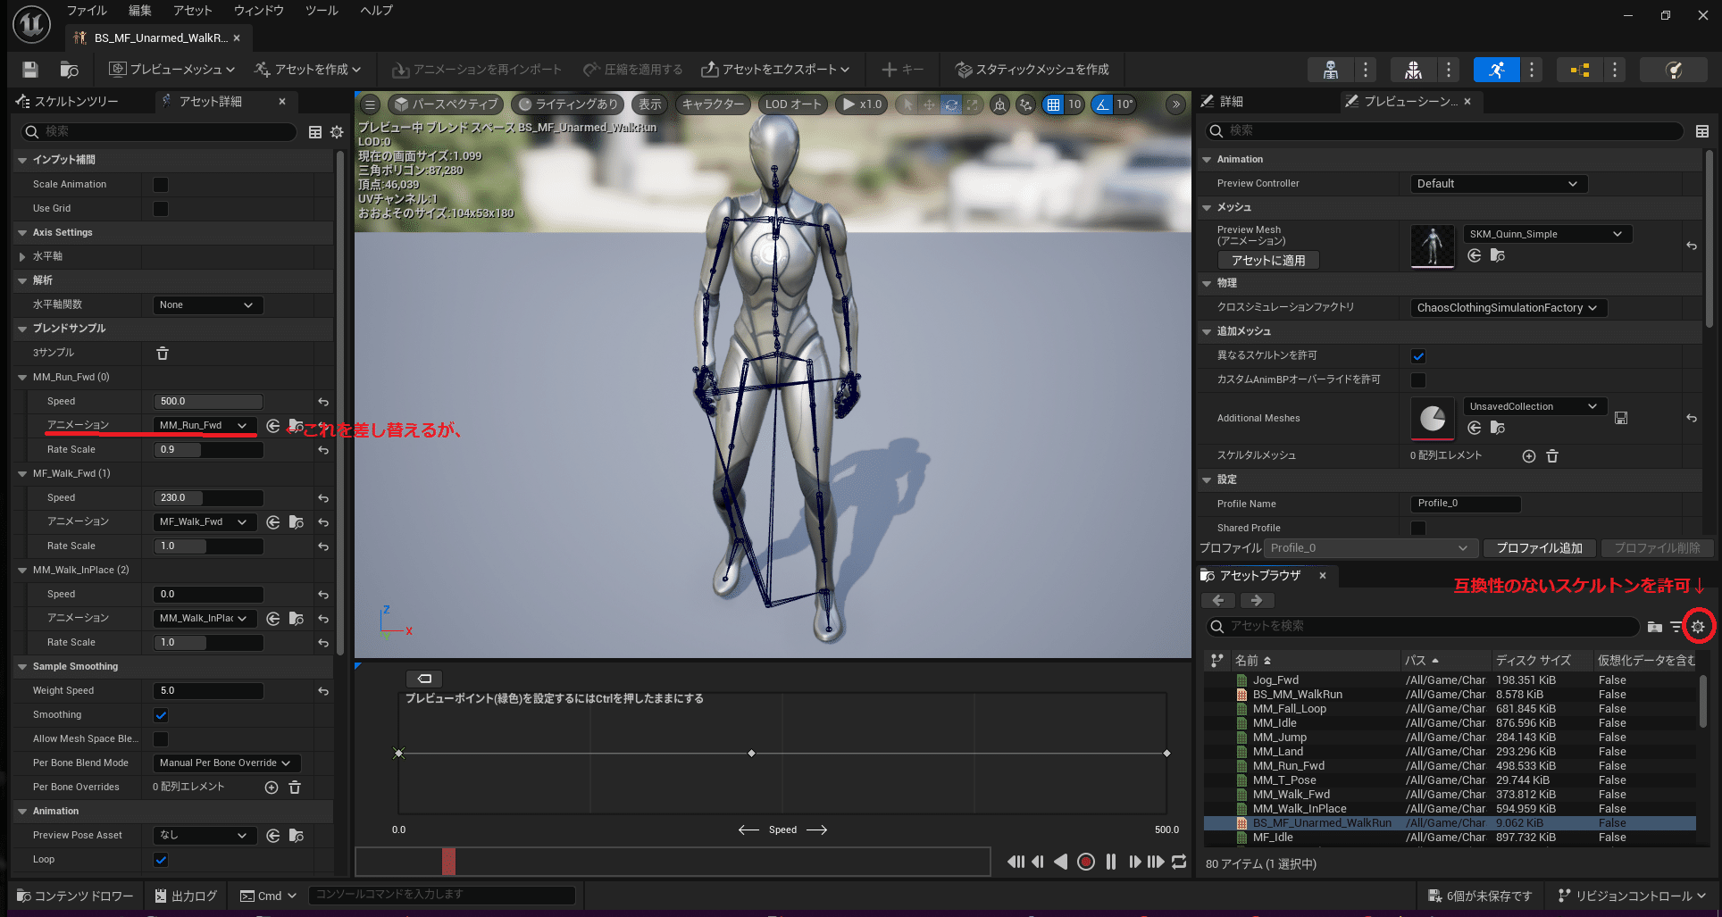Reset MM_Run_Fwd Speed value to default

[323, 402]
